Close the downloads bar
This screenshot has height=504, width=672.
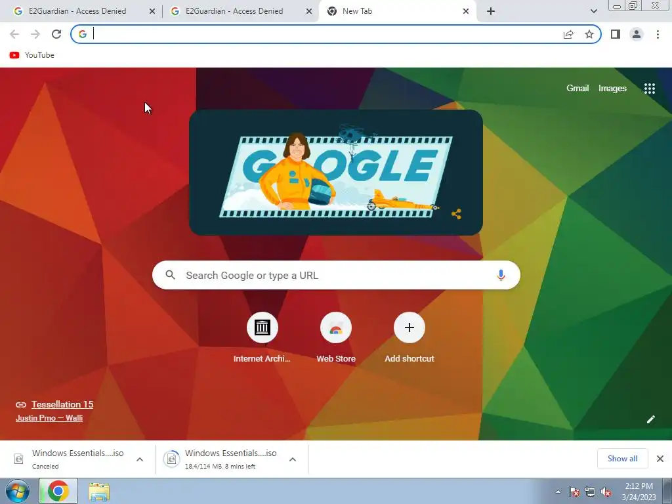coord(660,459)
